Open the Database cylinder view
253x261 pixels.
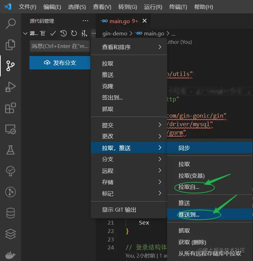coord(11,213)
